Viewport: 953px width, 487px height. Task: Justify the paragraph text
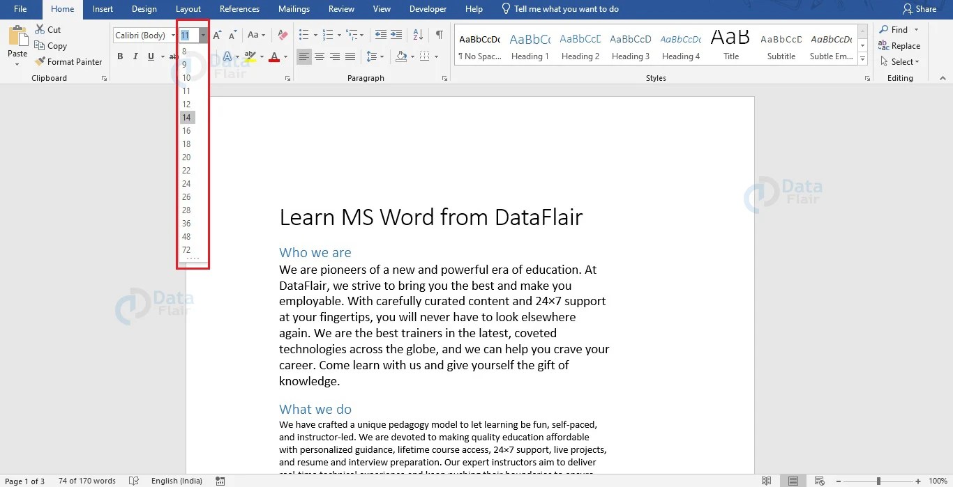point(350,56)
